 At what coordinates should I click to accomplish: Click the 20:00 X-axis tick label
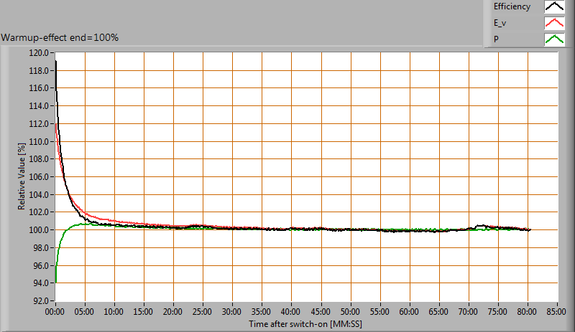(173, 313)
